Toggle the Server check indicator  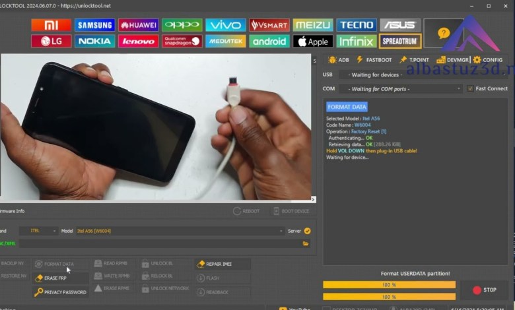point(307,231)
